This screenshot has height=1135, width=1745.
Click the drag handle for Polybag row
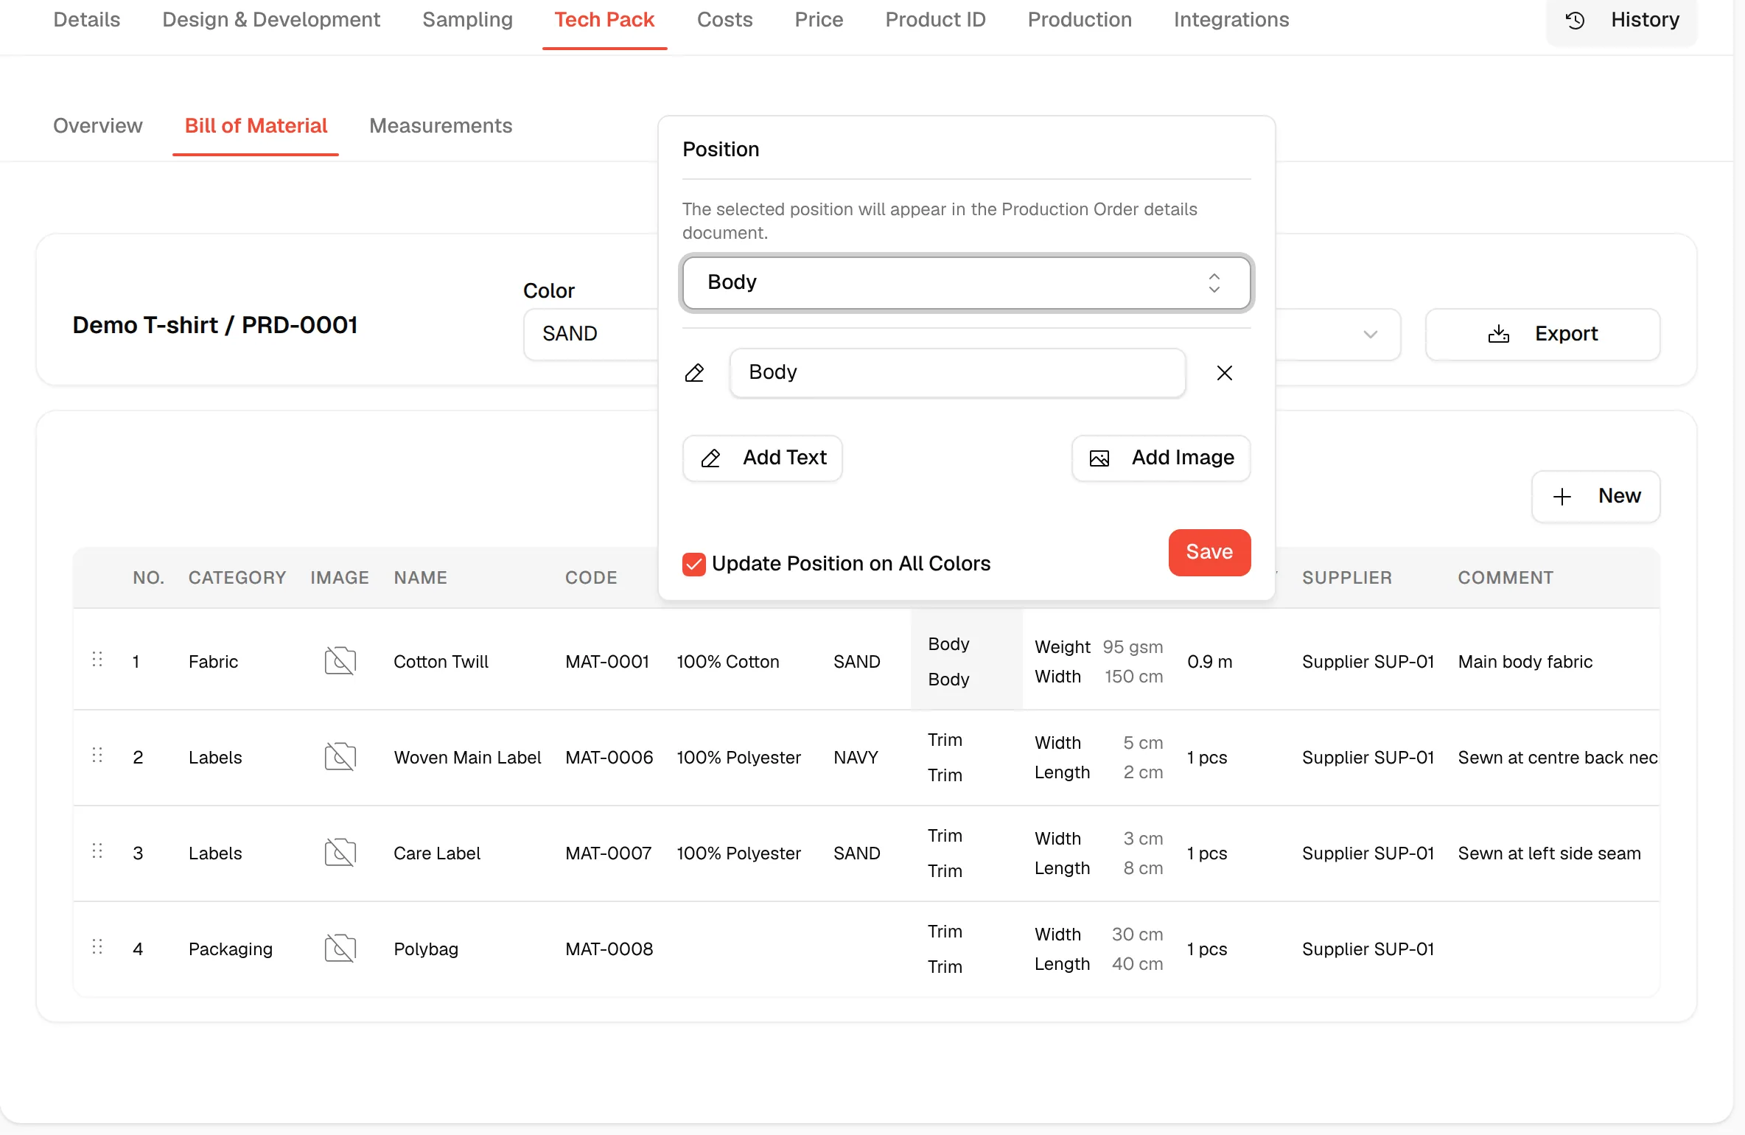click(97, 947)
